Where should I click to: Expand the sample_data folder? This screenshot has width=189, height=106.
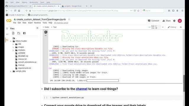pyautogui.click(x=11, y=71)
